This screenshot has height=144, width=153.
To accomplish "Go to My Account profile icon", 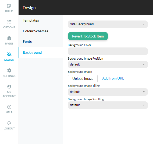I will 9,87.
